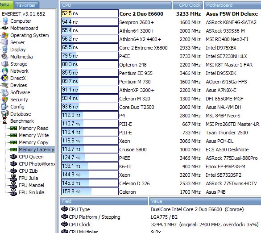Click the Display monitor icon
This screenshot has height=233, width=261.
click(5, 50)
